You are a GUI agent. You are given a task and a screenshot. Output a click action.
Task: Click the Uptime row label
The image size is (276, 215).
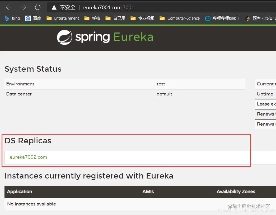(265, 94)
